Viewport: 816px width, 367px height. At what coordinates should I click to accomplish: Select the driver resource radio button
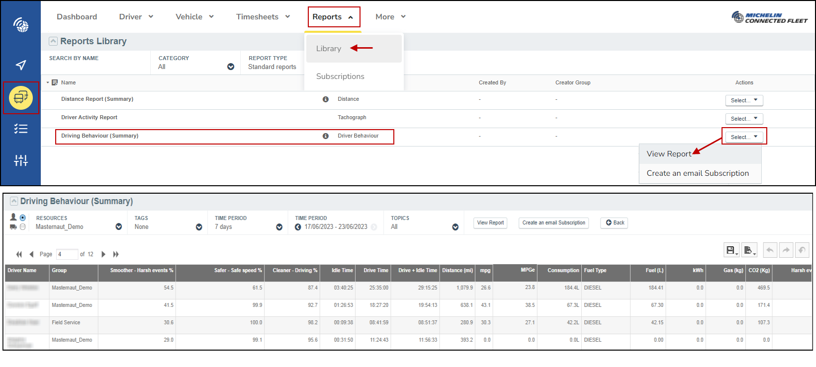[x=22, y=218]
